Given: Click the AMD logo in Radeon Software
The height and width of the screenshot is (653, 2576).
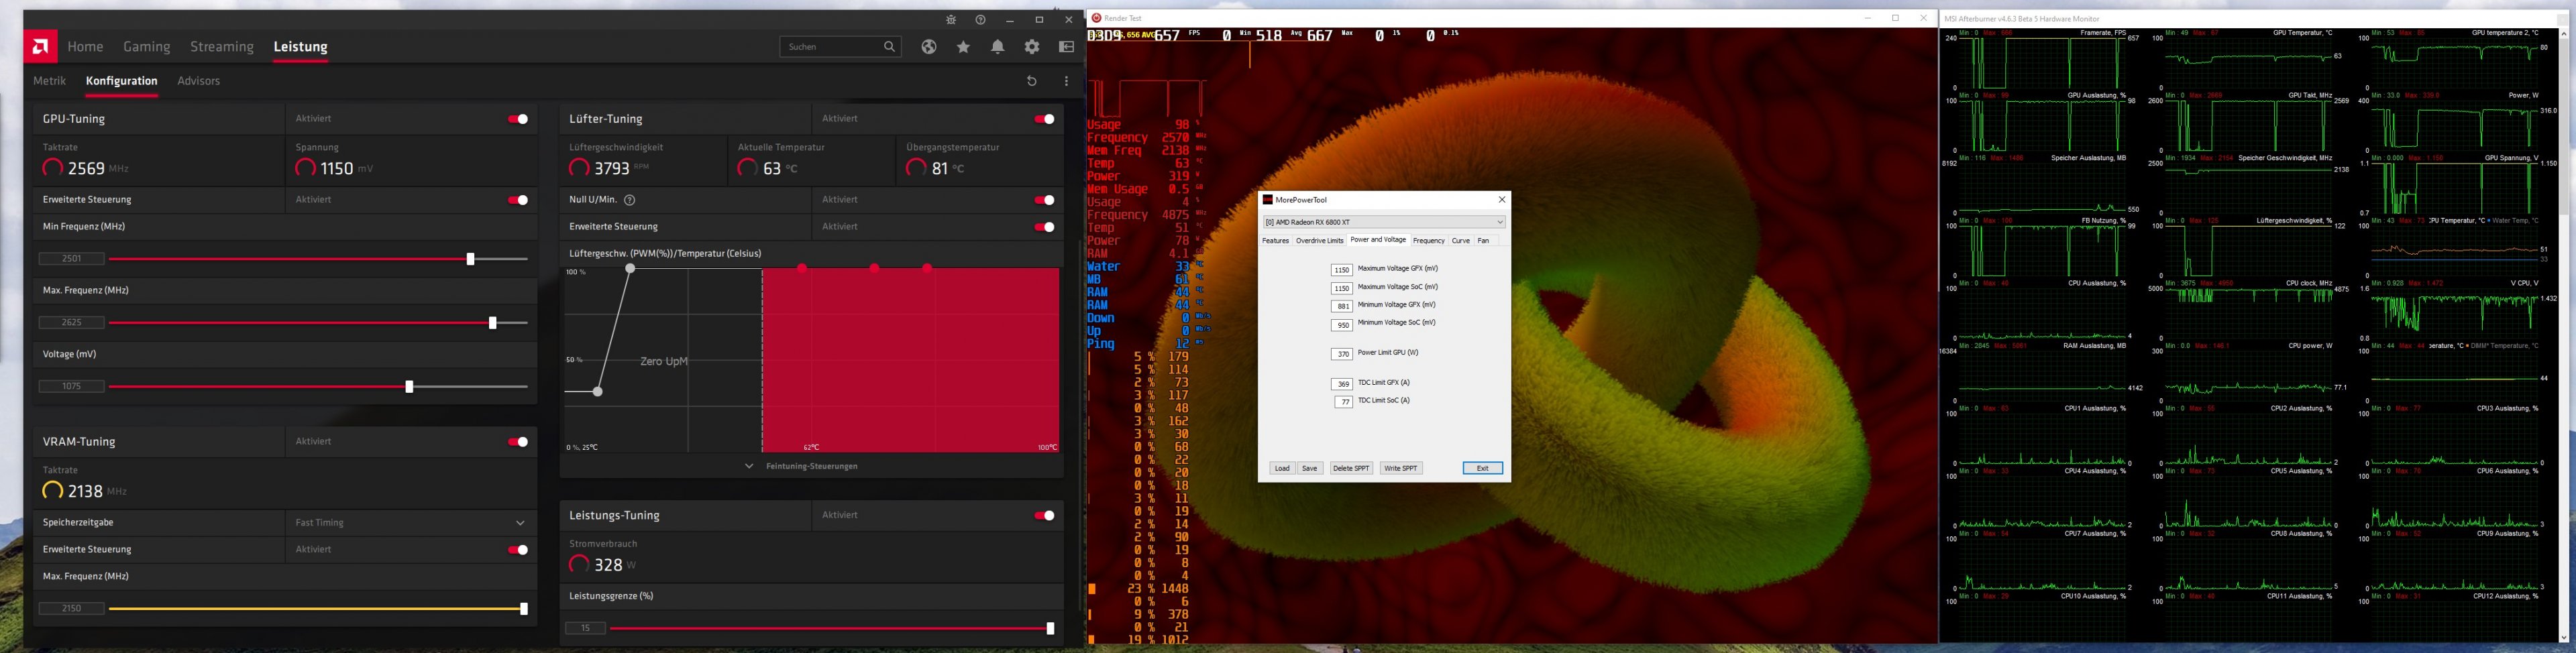Looking at the screenshot, I should coord(41,46).
